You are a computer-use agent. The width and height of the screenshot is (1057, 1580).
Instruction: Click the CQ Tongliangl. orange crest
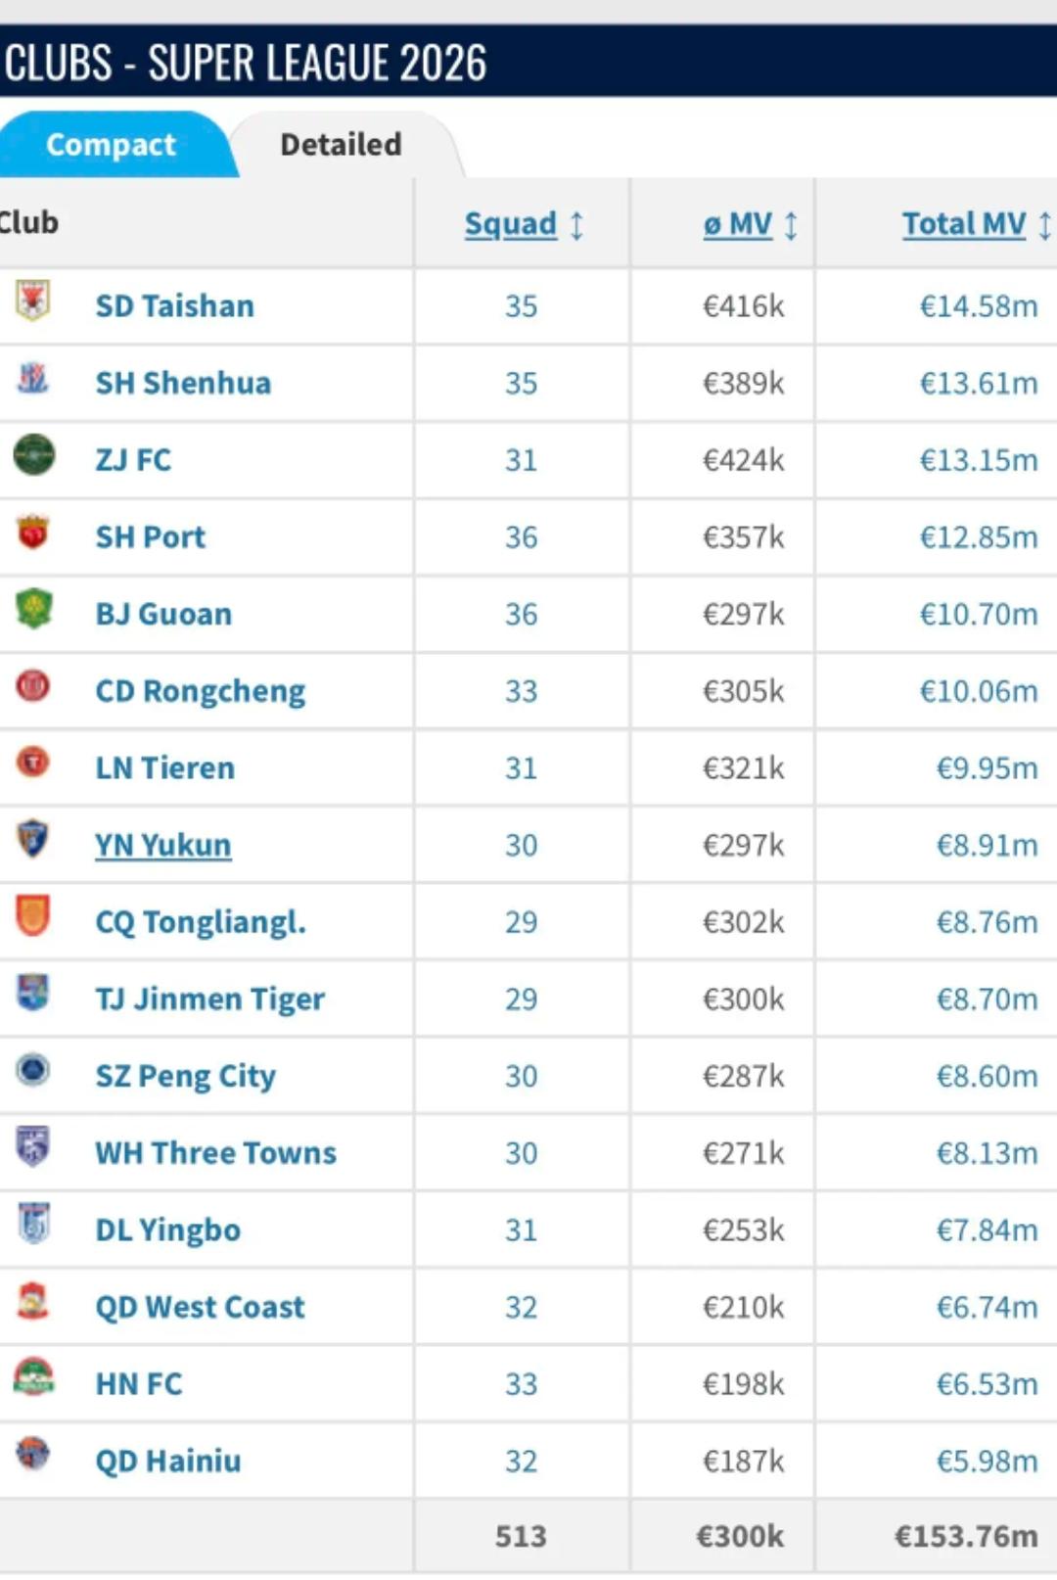pos(32,916)
